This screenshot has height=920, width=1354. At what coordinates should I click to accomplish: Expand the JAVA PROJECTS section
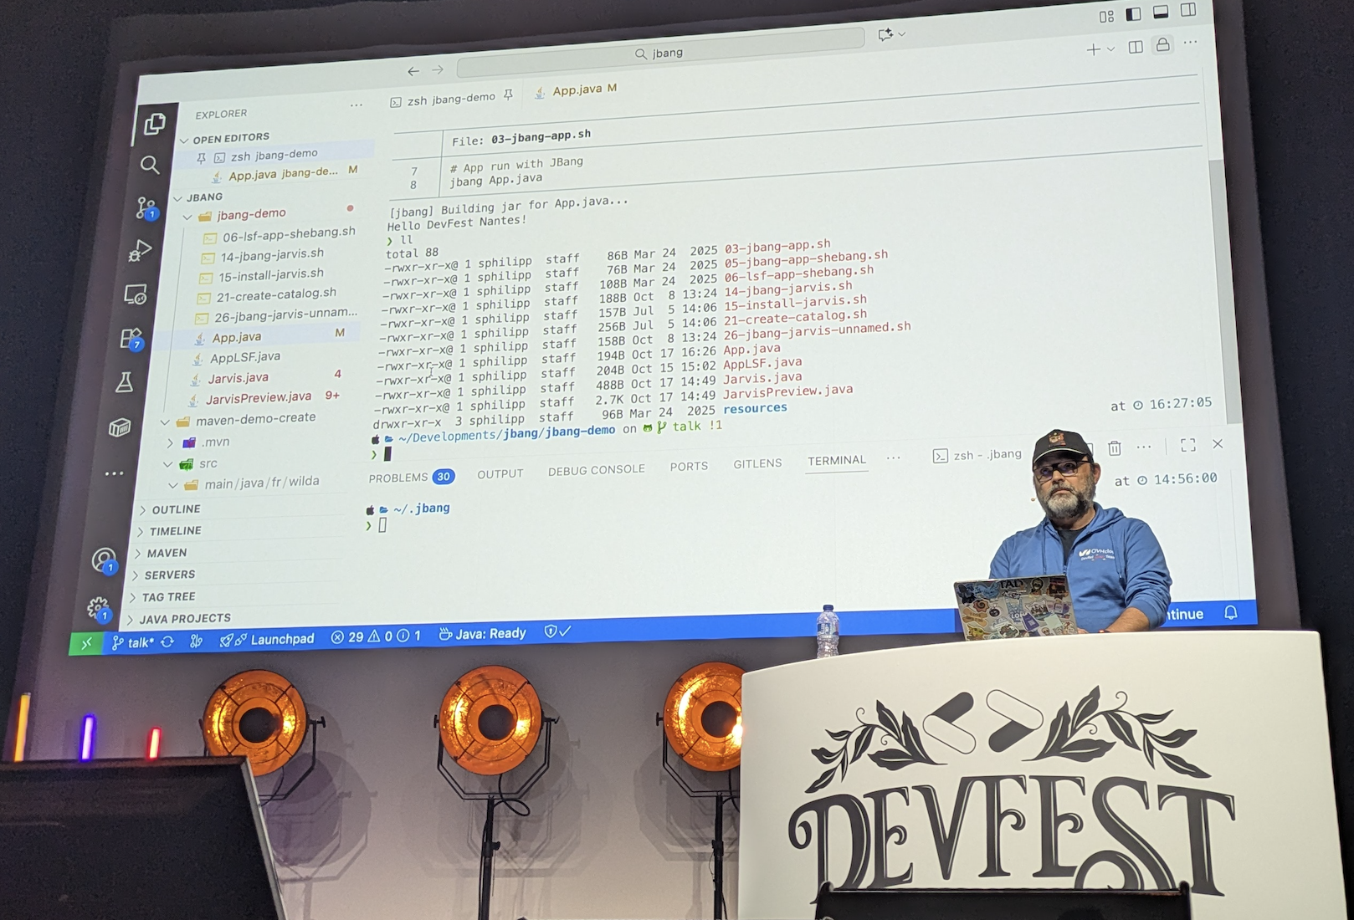[x=184, y=619]
